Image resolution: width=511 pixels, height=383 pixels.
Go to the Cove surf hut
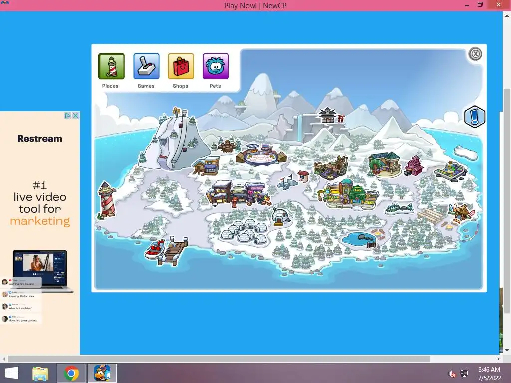click(x=461, y=212)
